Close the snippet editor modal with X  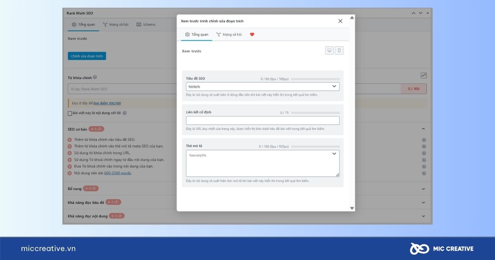coord(340,21)
